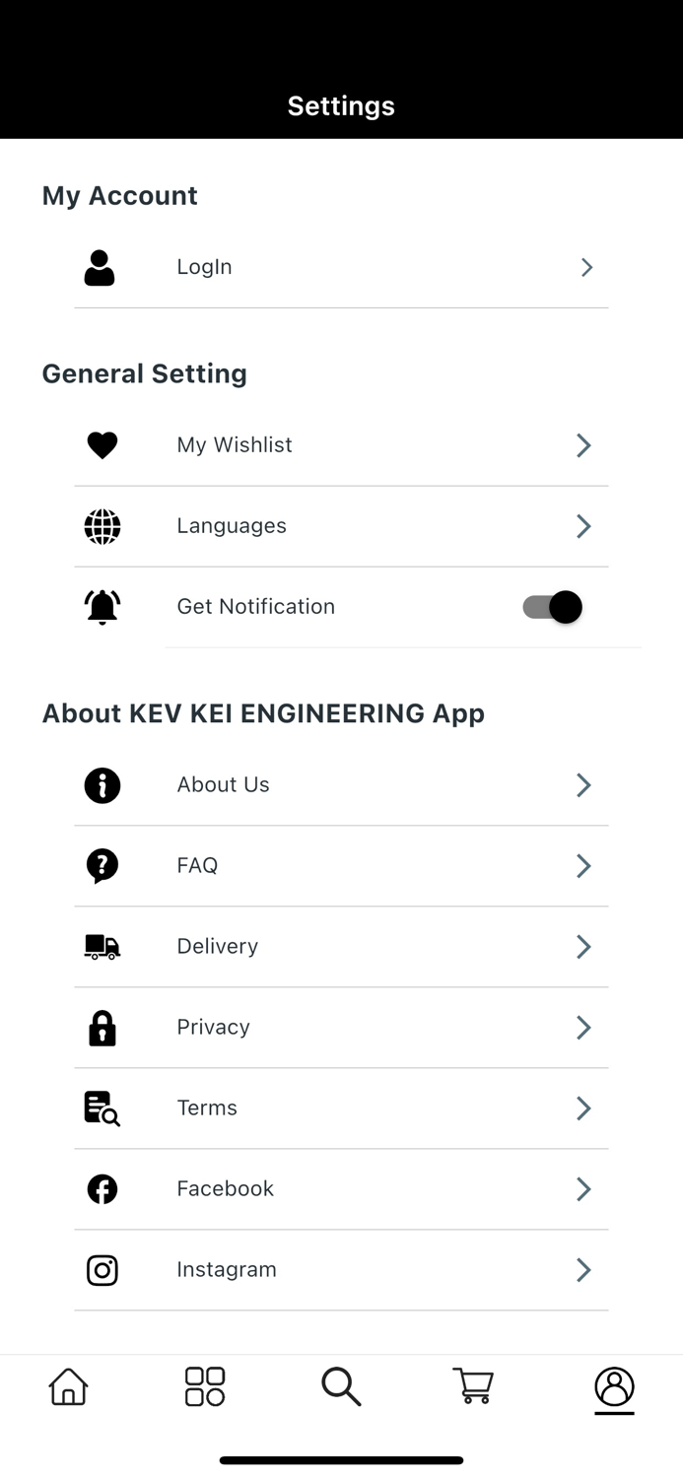Open FAQ using its chevron arrow
This screenshot has width=683, height=1478.
[x=582, y=866]
